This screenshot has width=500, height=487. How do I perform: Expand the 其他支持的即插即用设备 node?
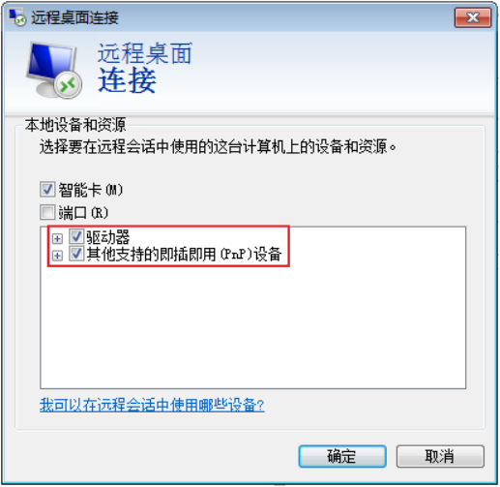tap(57, 256)
